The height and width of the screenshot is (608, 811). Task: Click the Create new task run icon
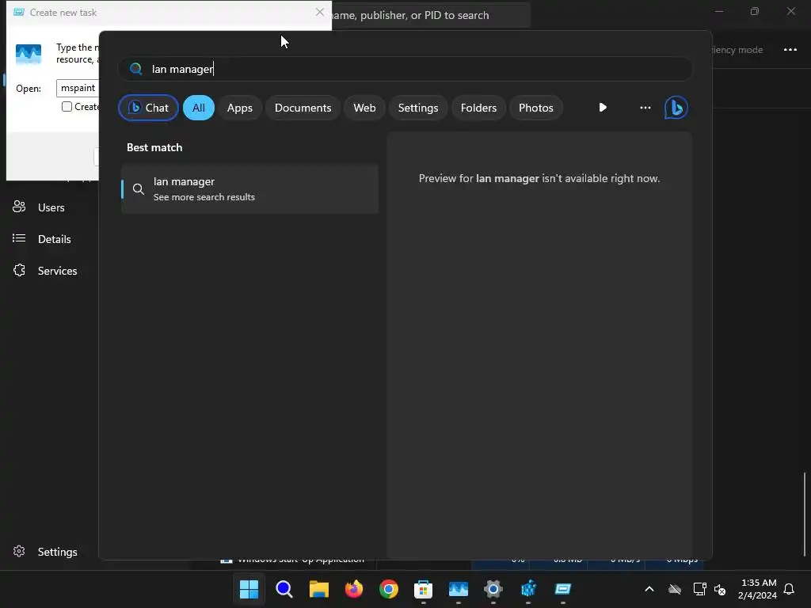(x=29, y=54)
